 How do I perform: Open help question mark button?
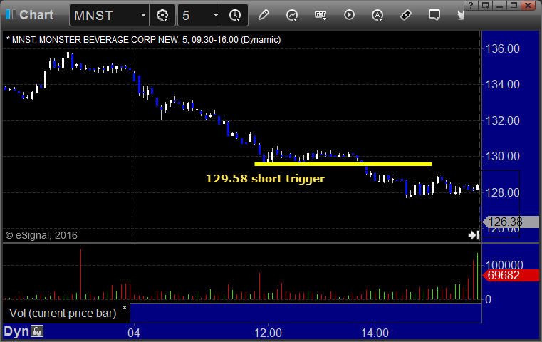point(471,5)
